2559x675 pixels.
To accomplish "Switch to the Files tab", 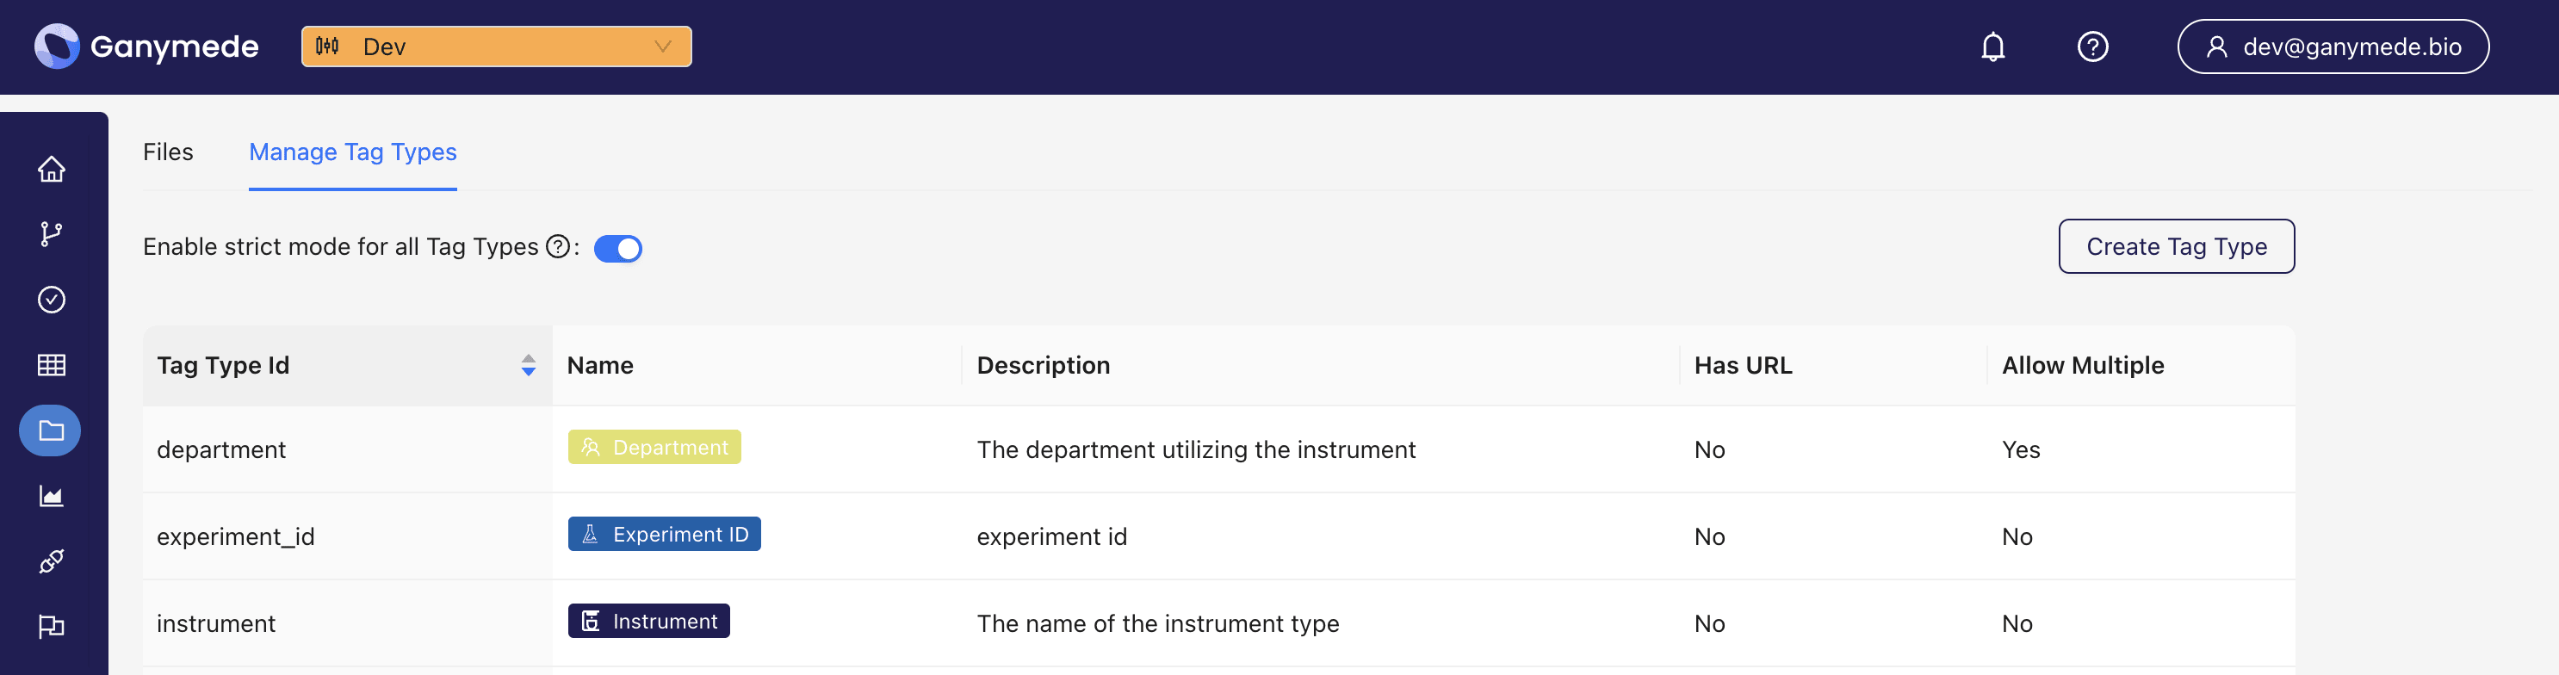I will [x=168, y=152].
